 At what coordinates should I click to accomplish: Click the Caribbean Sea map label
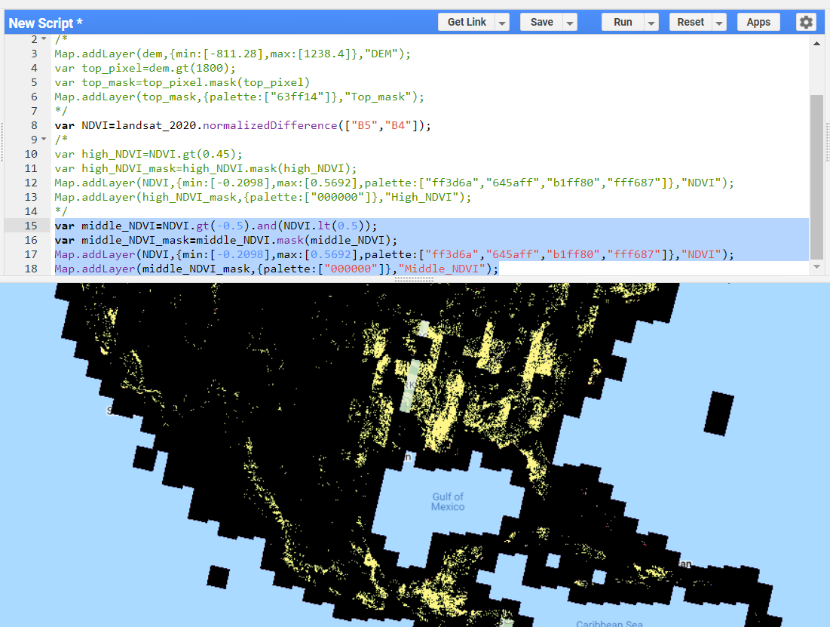[609, 623]
